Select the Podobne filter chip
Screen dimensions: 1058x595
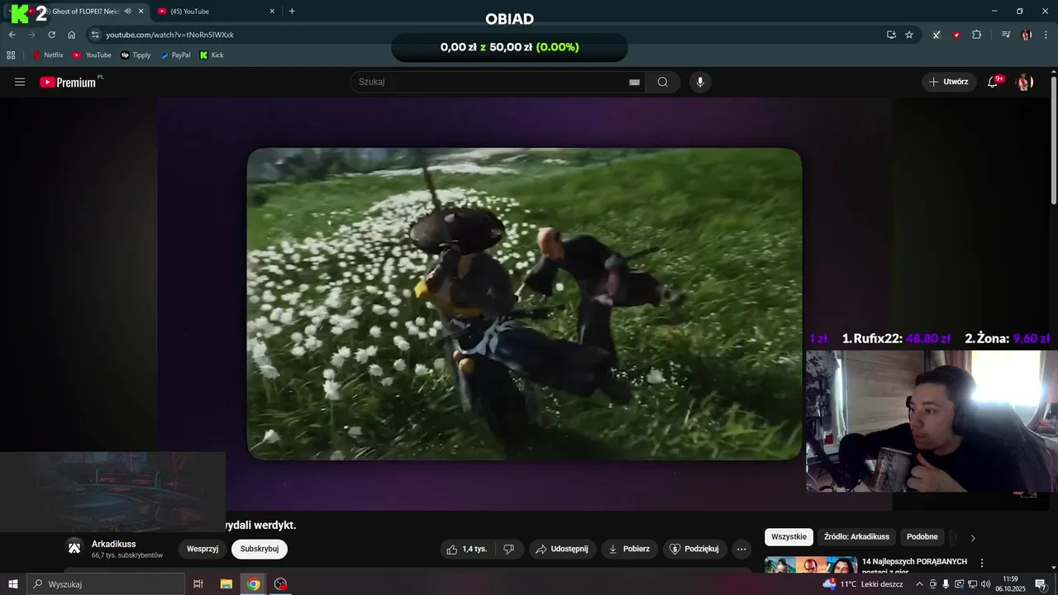[922, 537]
